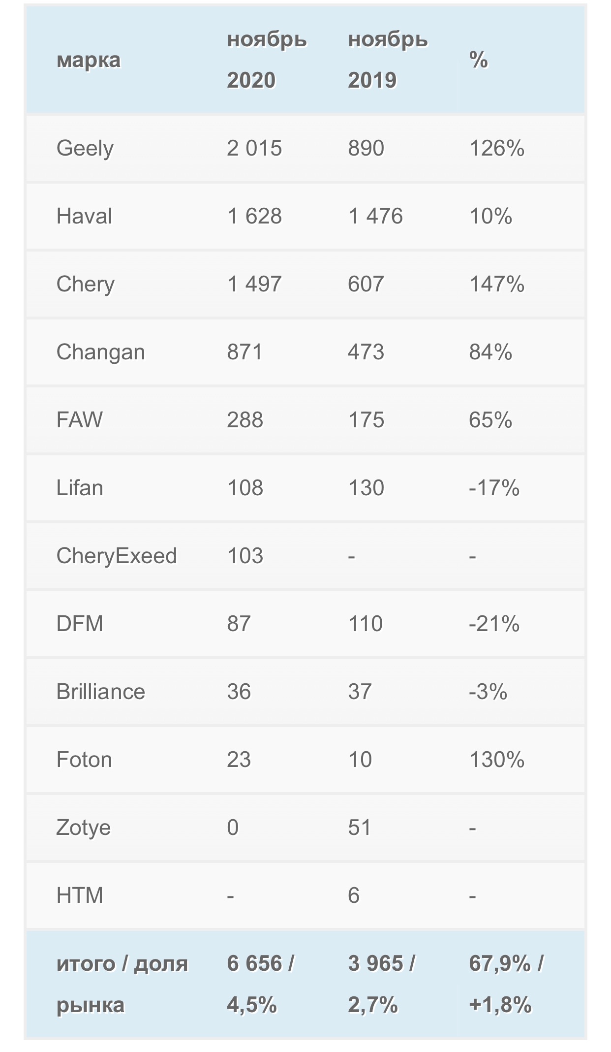Select the Changan row label
This screenshot has width=611, height=1052.
point(100,352)
